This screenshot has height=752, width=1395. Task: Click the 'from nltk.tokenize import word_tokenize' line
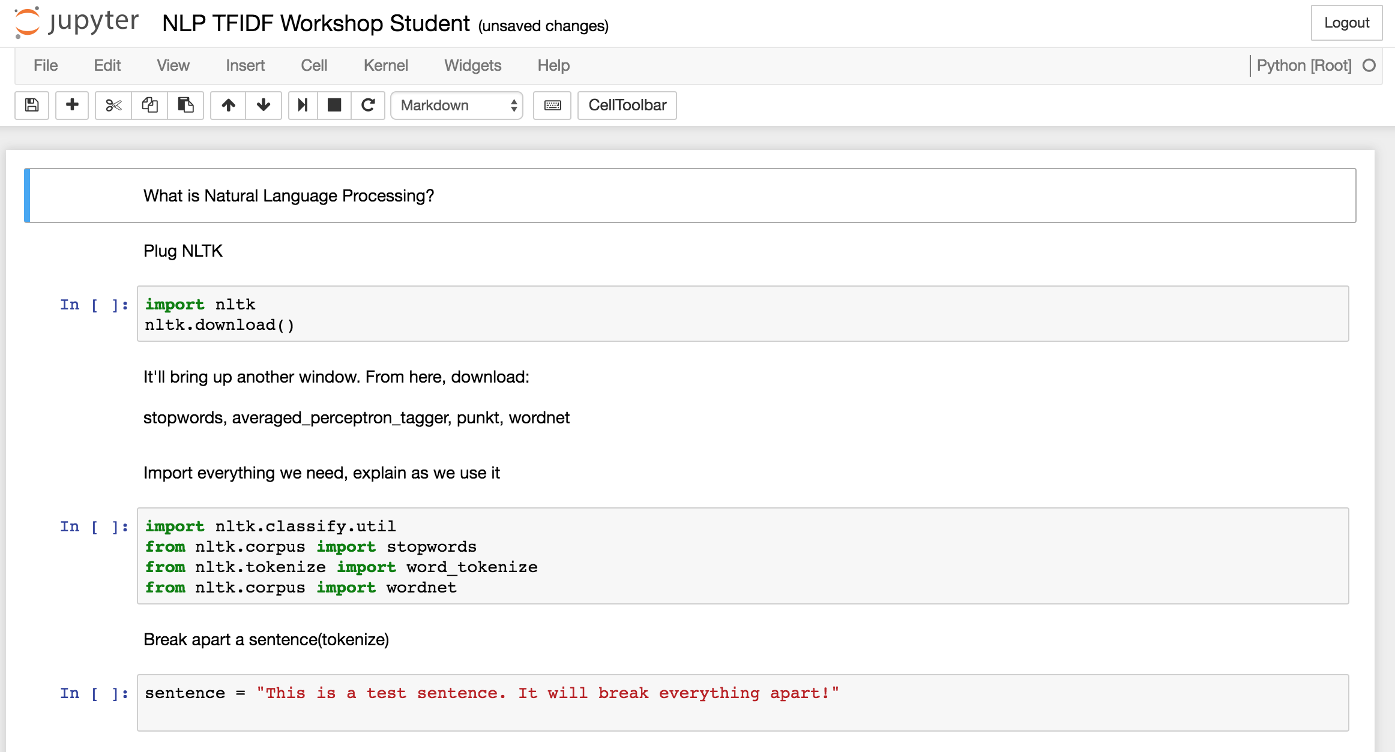point(341,567)
